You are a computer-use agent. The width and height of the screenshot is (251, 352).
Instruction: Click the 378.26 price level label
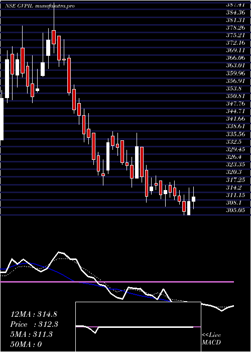(x=234, y=27)
